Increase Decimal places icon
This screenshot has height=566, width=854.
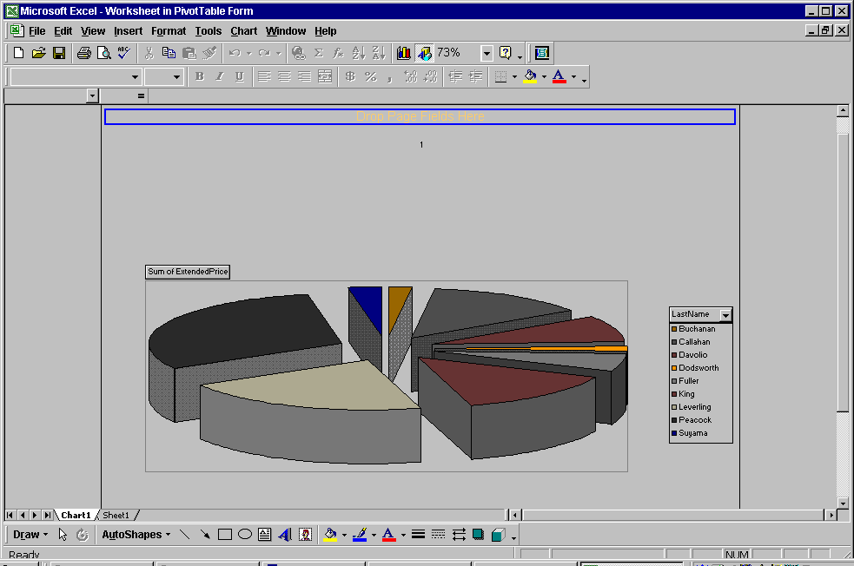[411, 76]
